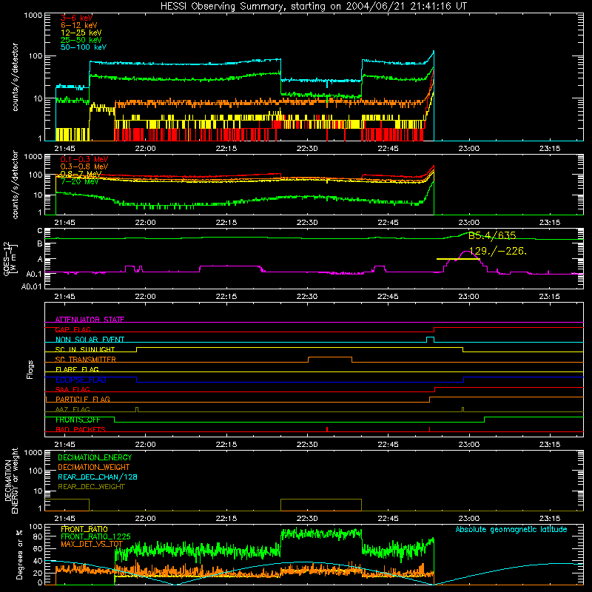Click the 22:15 tick label under the decimation panel
Screen dimensions: 592x592
coord(226,519)
